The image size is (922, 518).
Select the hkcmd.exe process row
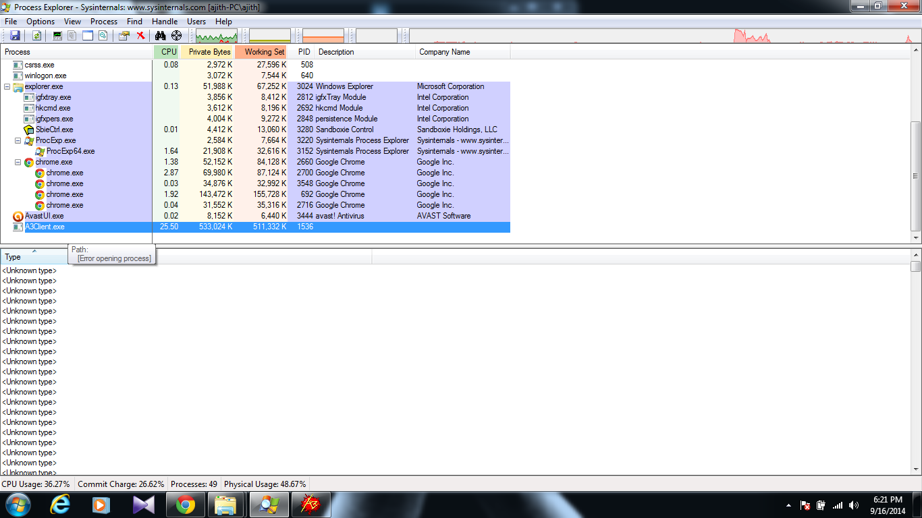pyautogui.click(x=255, y=108)
